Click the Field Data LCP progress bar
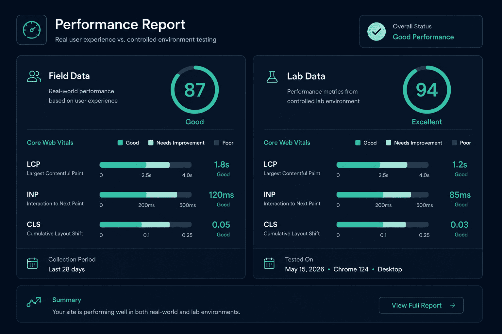 click(145, 165)
